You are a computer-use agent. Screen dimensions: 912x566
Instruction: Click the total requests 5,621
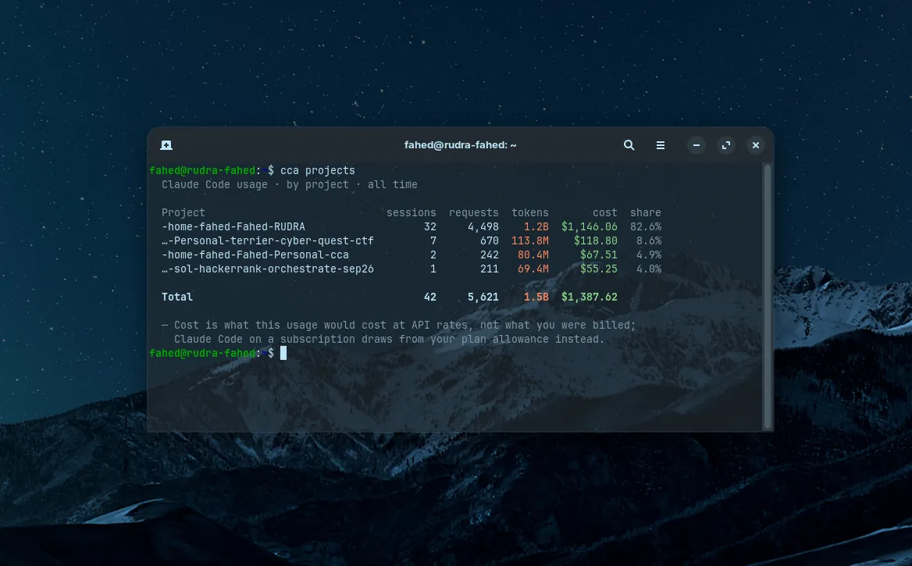pyautogui.click(x=483, y=297)
